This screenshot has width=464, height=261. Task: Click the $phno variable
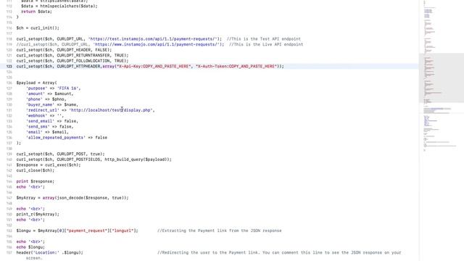pos(58,99)
